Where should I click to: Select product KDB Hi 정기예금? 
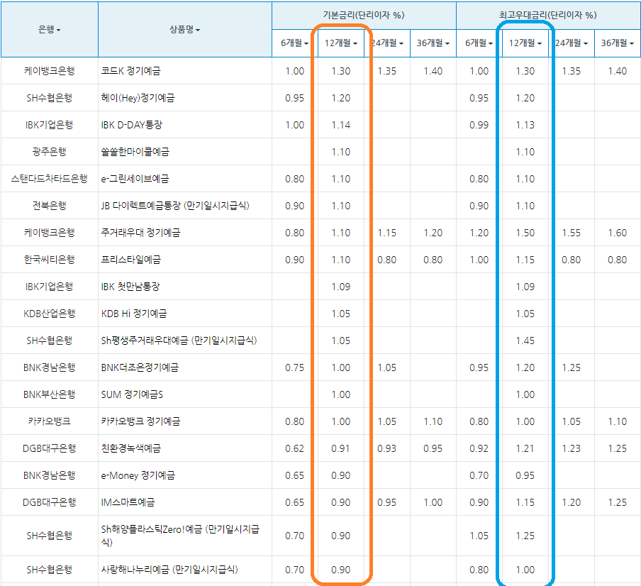[x=134, y=314]
